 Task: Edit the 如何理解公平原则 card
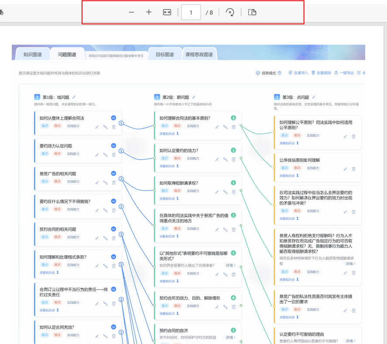click(x=346, y=136)
